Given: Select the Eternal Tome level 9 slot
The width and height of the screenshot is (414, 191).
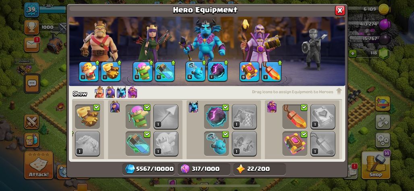Looking at the screenshot, I should pyautogui.click(x=249, y=72).
